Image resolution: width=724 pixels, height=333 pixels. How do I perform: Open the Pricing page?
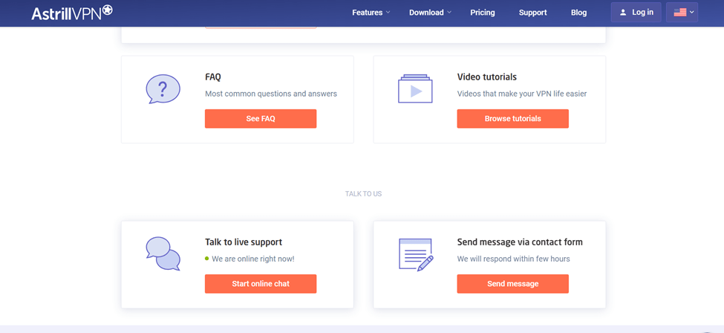coord(483,13)
